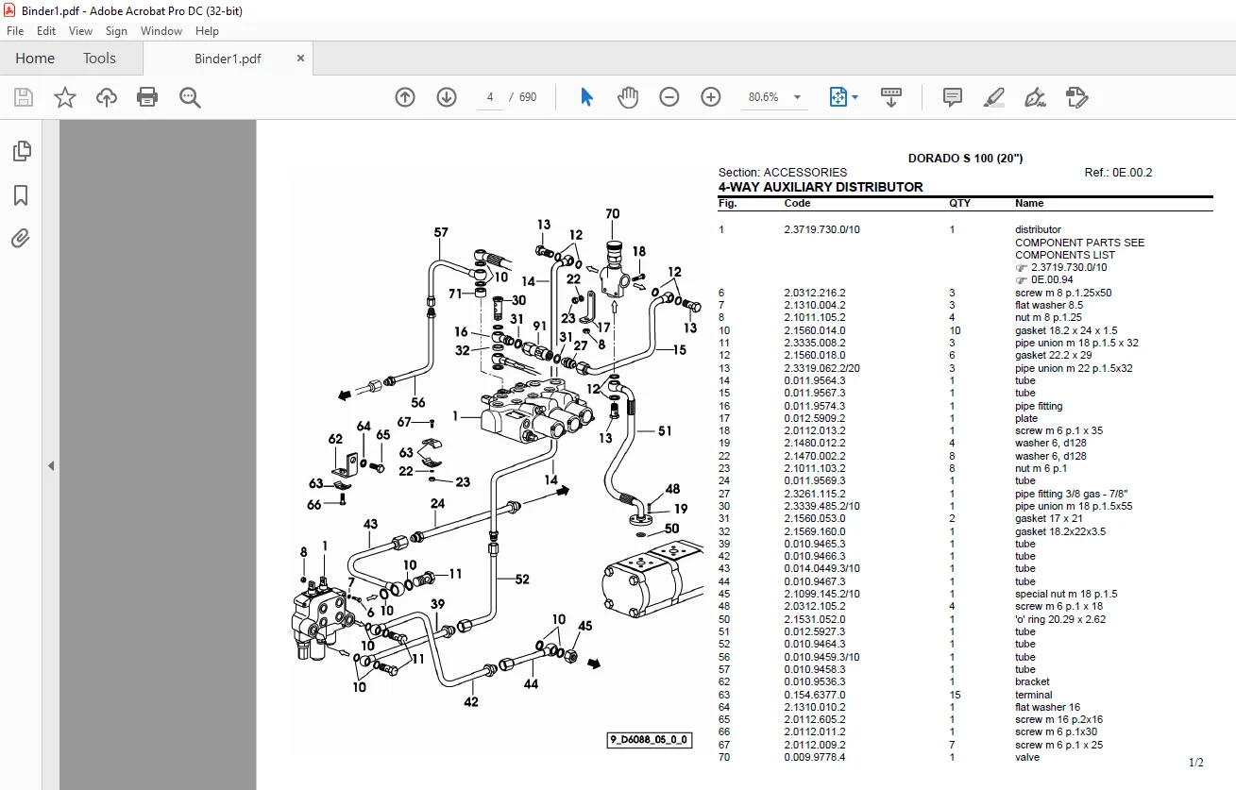Click the page number input field

coord(490,97)
